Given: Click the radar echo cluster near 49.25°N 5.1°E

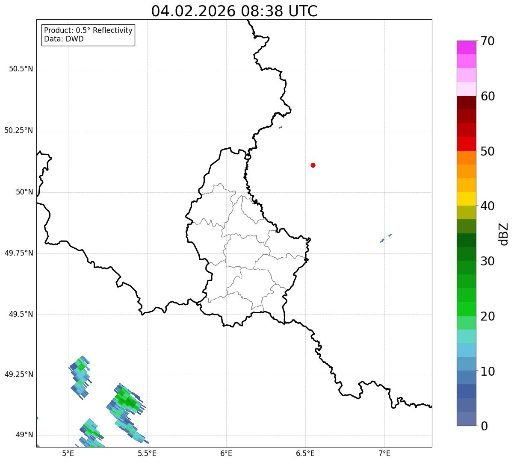Looking at the screenshot, I should 80,377.
